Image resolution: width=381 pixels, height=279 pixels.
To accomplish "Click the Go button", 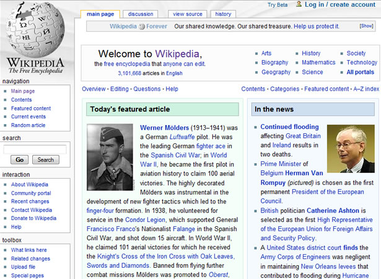I will pyautogui.click(x=19, y=160).
